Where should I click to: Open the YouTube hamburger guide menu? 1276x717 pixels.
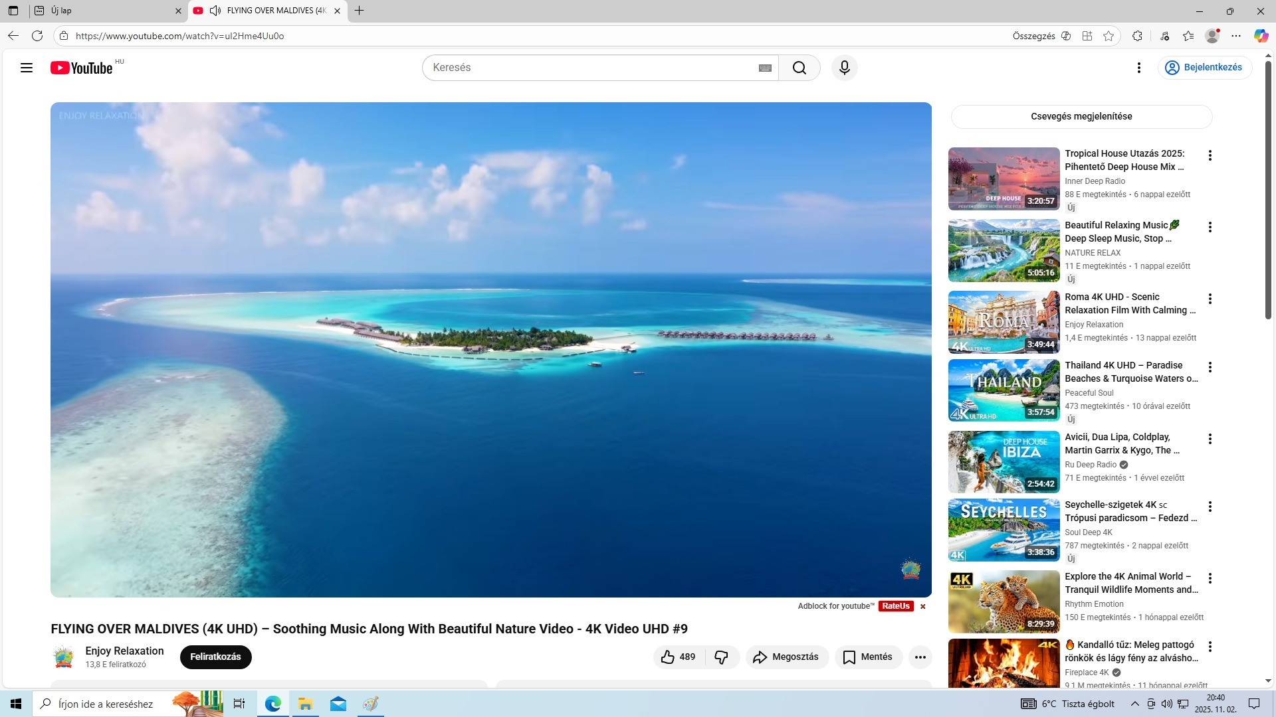(x=27, y=68)
